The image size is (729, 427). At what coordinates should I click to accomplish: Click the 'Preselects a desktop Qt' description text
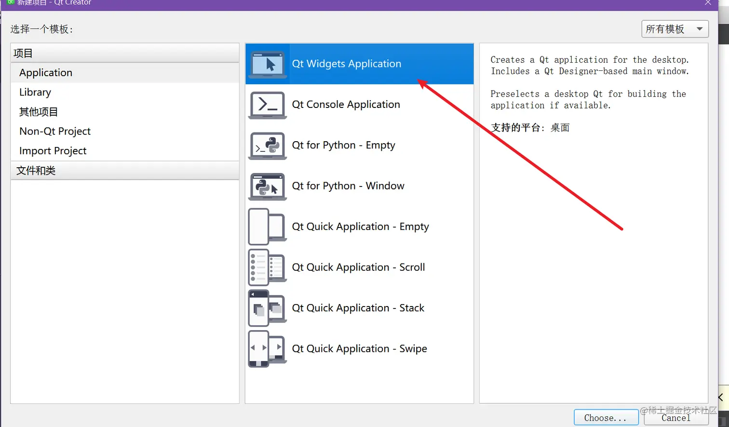pyautogui.click(x=589, y=100)
